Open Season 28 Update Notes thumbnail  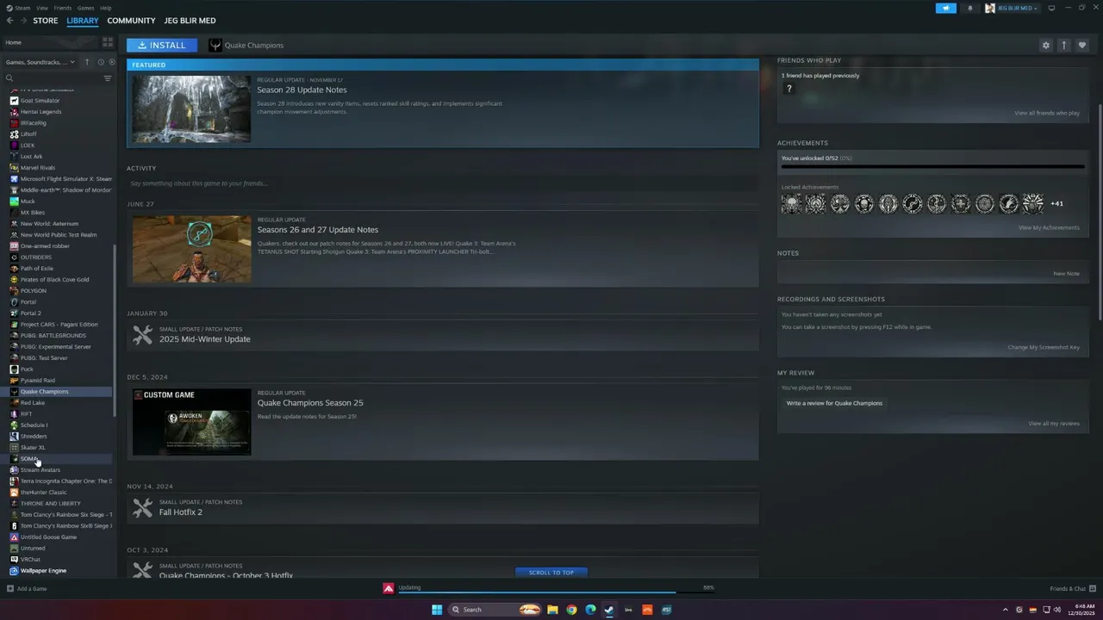click(191, 108)
